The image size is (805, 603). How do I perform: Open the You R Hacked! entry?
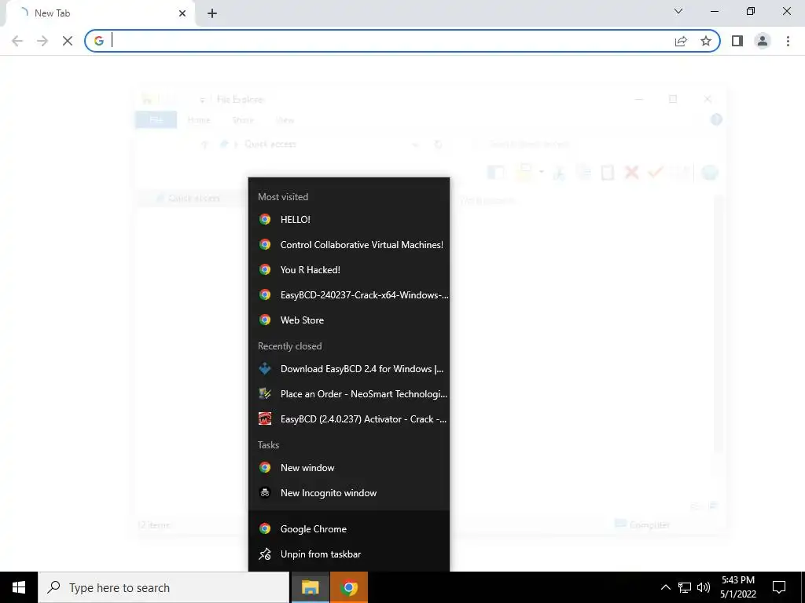click(x=348, y=270)
